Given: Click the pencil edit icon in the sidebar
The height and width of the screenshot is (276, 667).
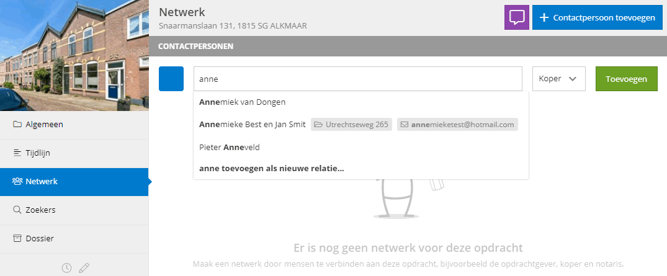Looking at the screenshot, I should [84, 267].
